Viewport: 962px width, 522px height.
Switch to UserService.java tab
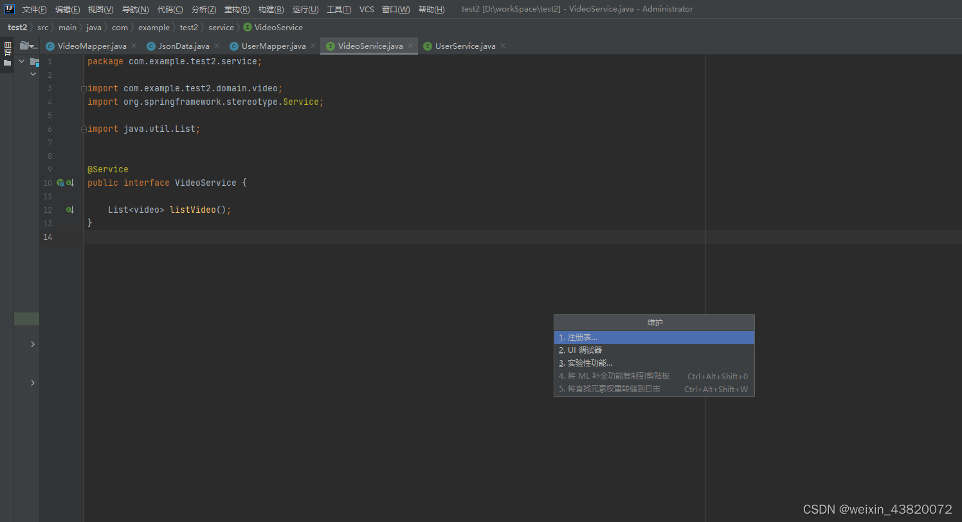click(x=466, y=46)
